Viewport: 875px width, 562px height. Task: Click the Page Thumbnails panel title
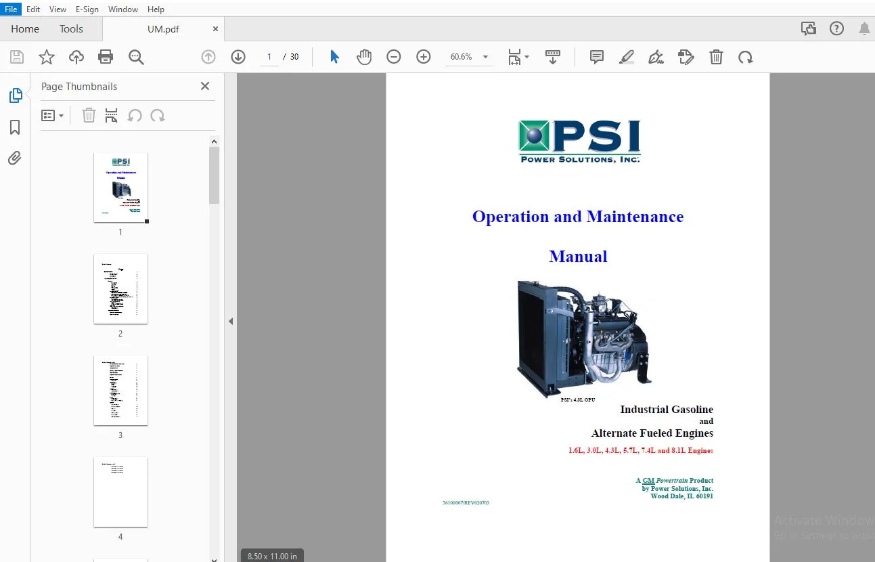coord(79,87)
